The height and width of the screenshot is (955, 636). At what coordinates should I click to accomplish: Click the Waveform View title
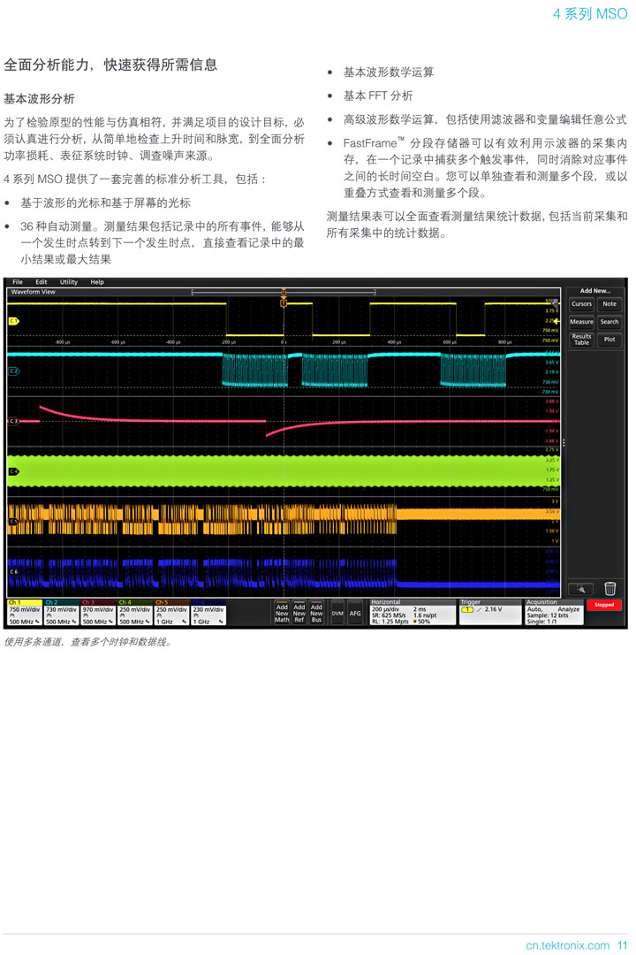(33, 292)
